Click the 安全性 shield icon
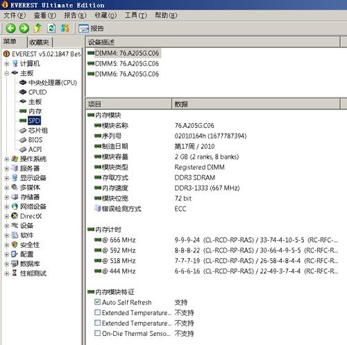 point(15,245)
